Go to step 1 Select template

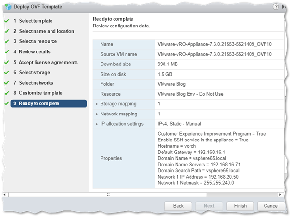point(33,21)
